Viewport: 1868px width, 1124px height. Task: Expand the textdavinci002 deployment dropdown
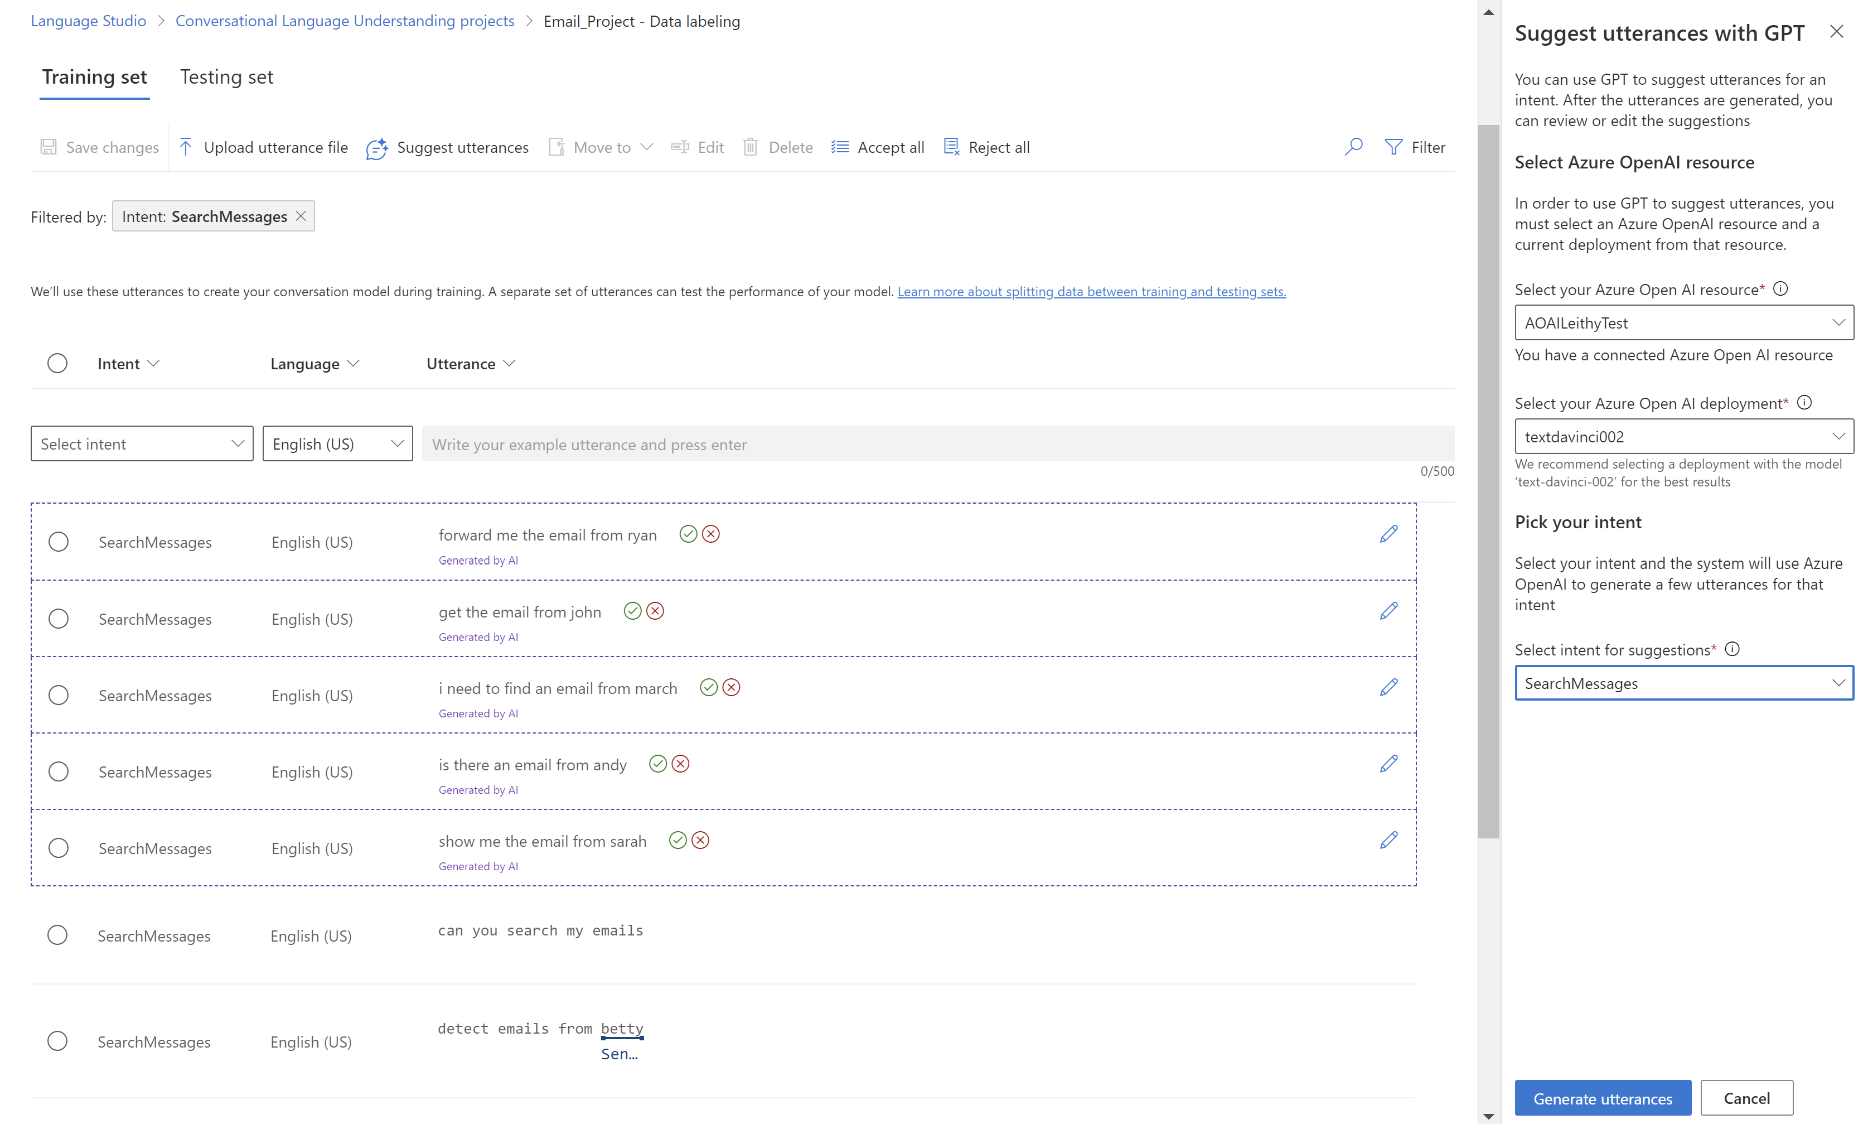click(x=1683, y=437)
